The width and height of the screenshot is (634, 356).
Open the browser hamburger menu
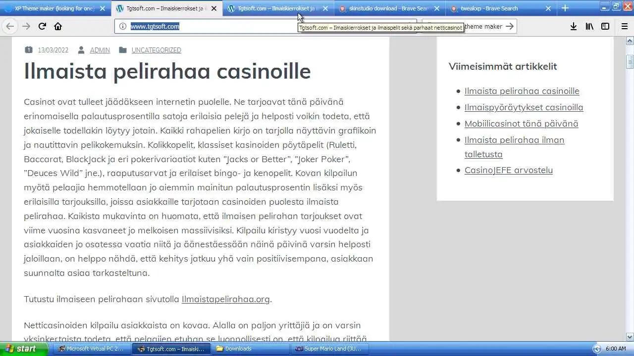[625, 26]
